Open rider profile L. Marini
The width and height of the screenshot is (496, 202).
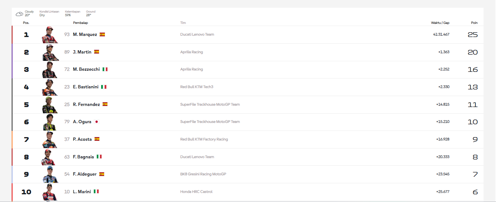coord(82,192)
